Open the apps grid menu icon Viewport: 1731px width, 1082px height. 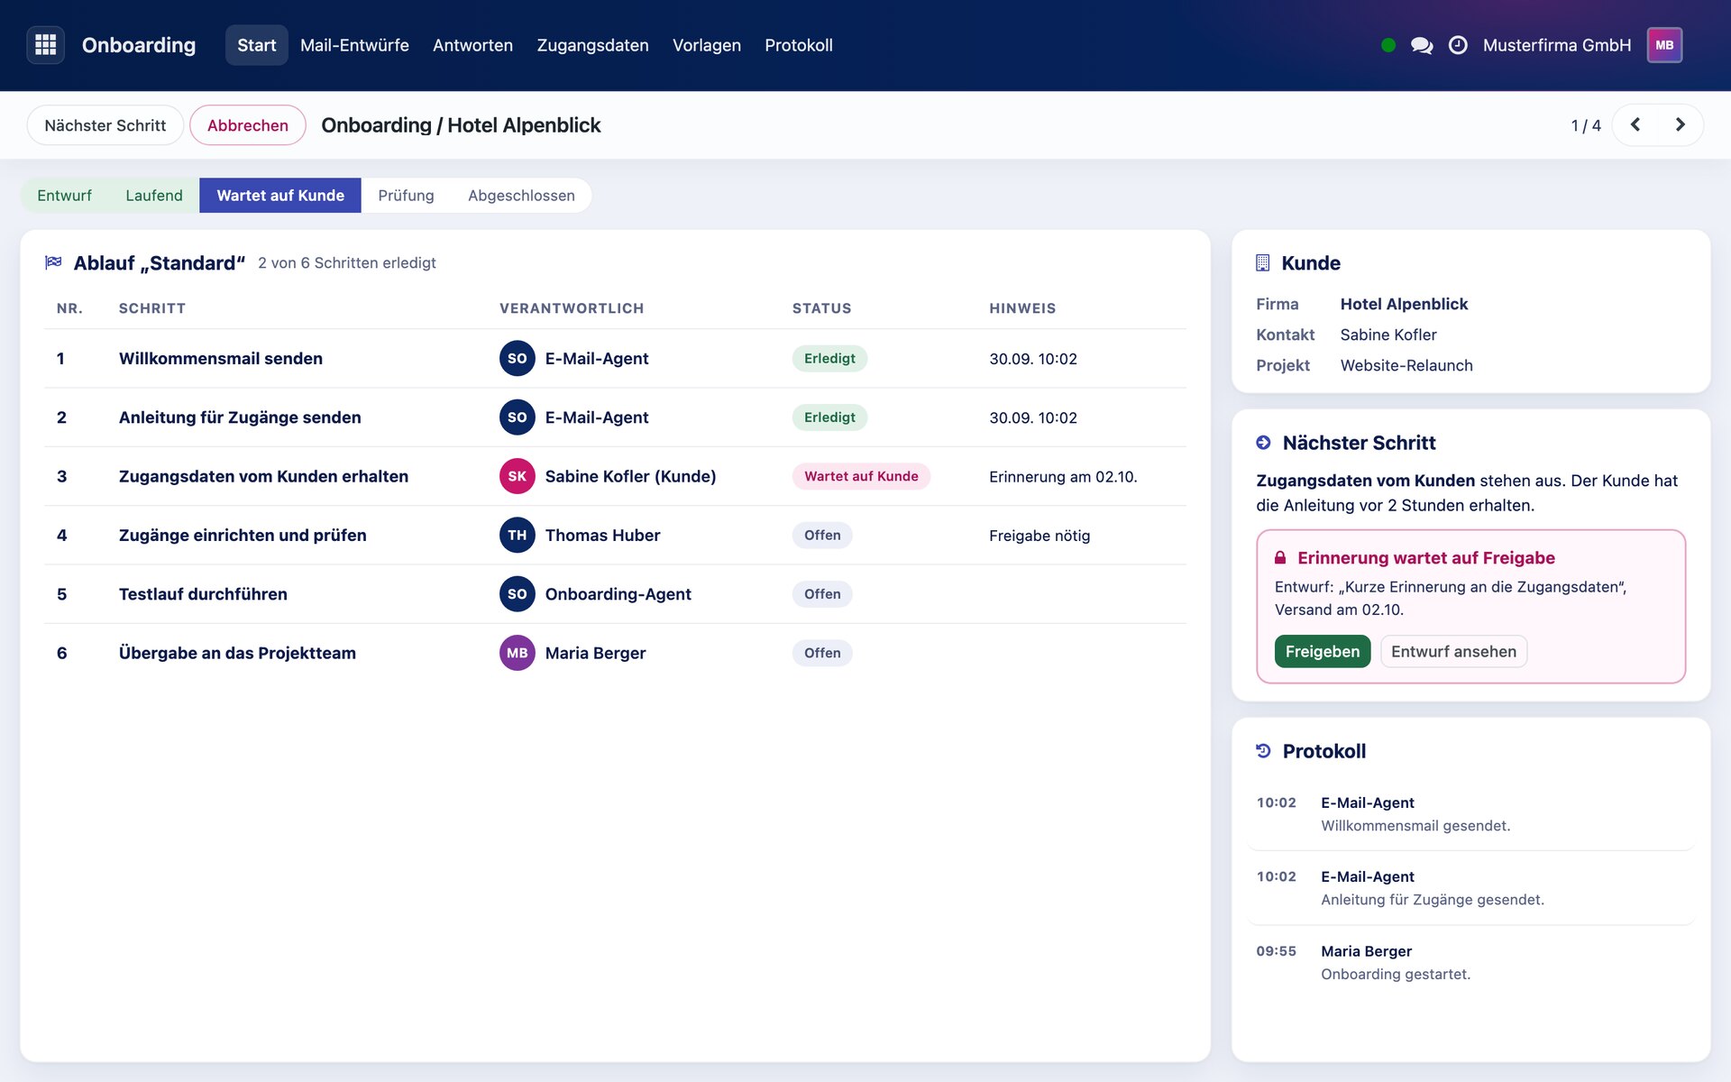click(x=46, y=45)
